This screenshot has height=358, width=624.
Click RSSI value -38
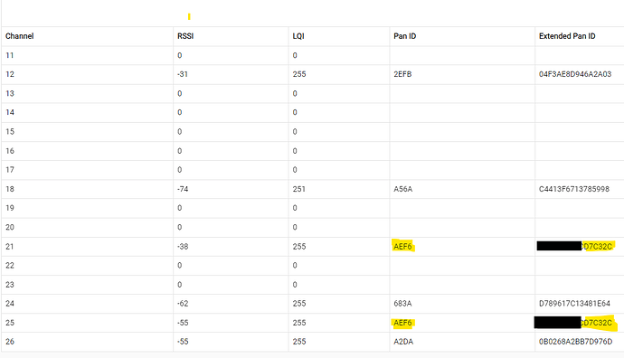[183, 247]
